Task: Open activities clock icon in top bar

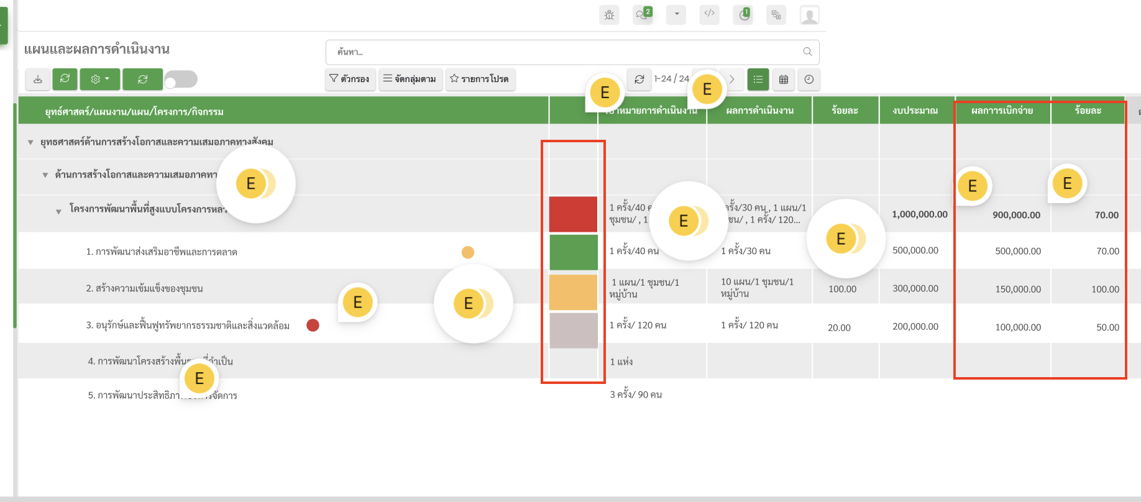Action: [x=743, y=15]
